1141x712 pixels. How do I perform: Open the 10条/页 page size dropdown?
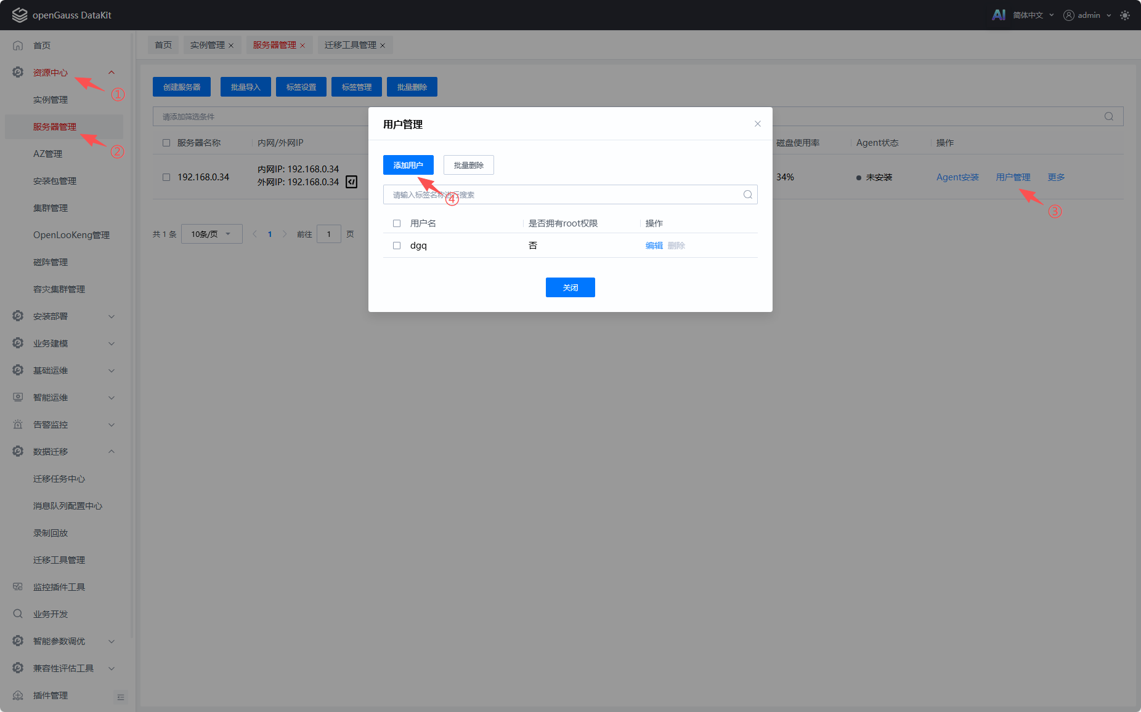click(x=211, y=234)
